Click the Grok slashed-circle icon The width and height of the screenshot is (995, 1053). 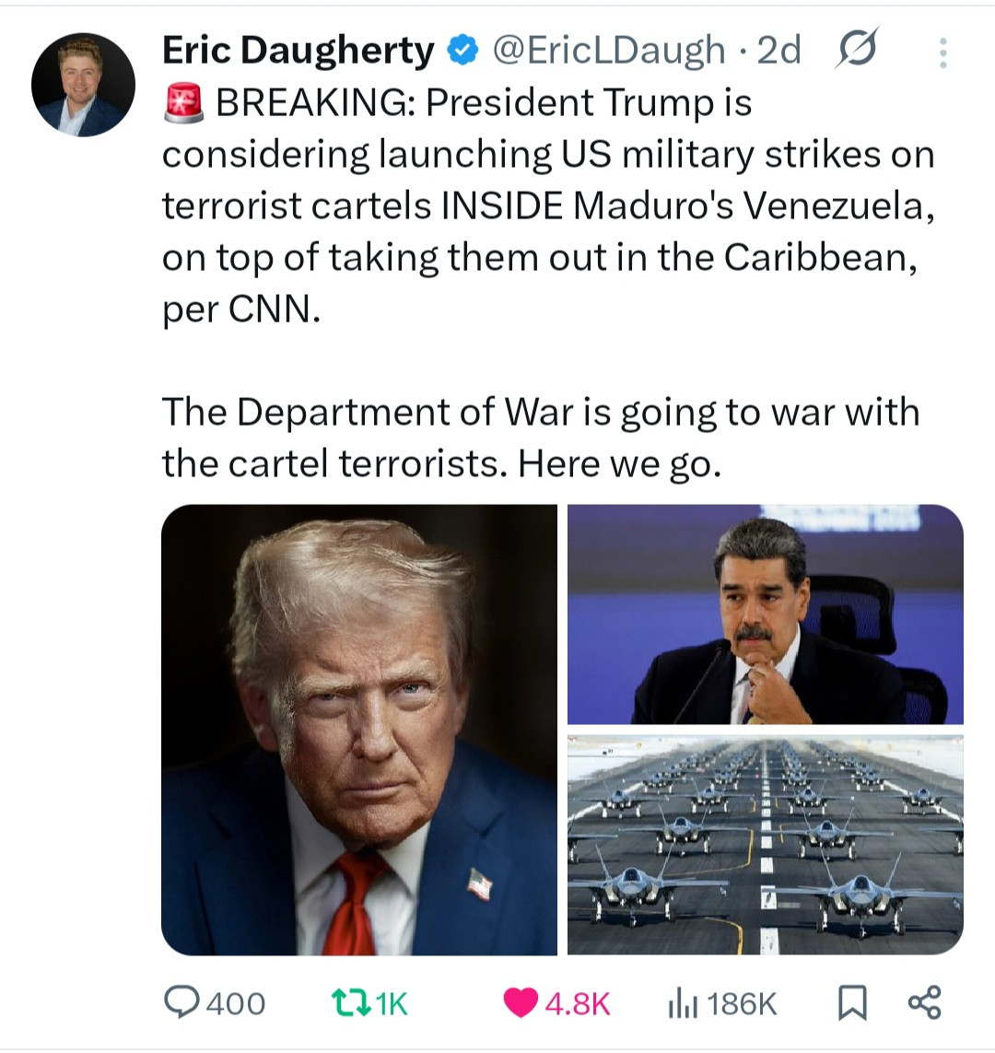[857, 48]
